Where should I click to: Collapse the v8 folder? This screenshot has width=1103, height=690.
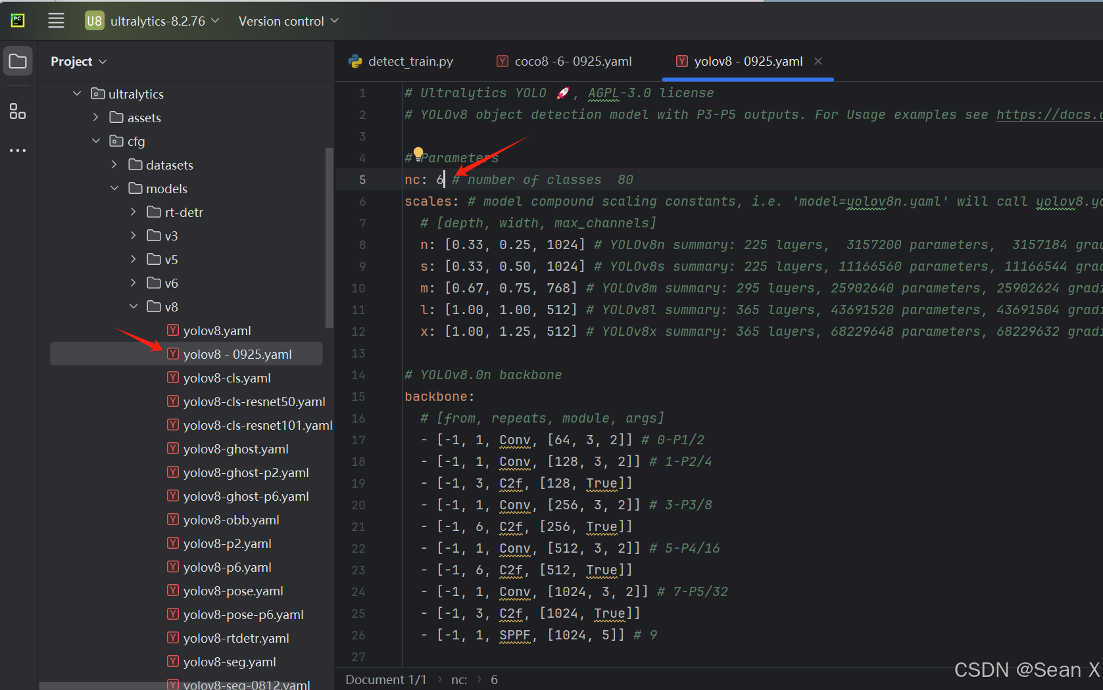click(134, 306)
